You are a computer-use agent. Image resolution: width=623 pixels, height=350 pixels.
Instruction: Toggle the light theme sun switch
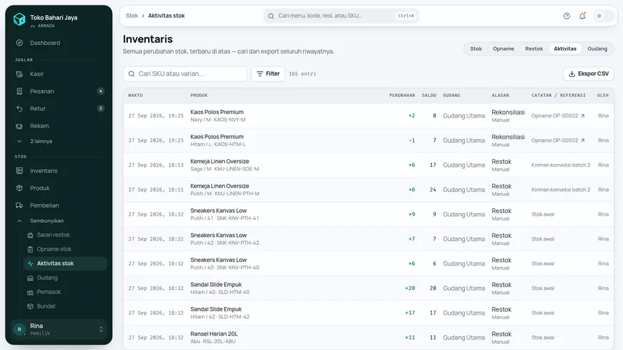603,16
